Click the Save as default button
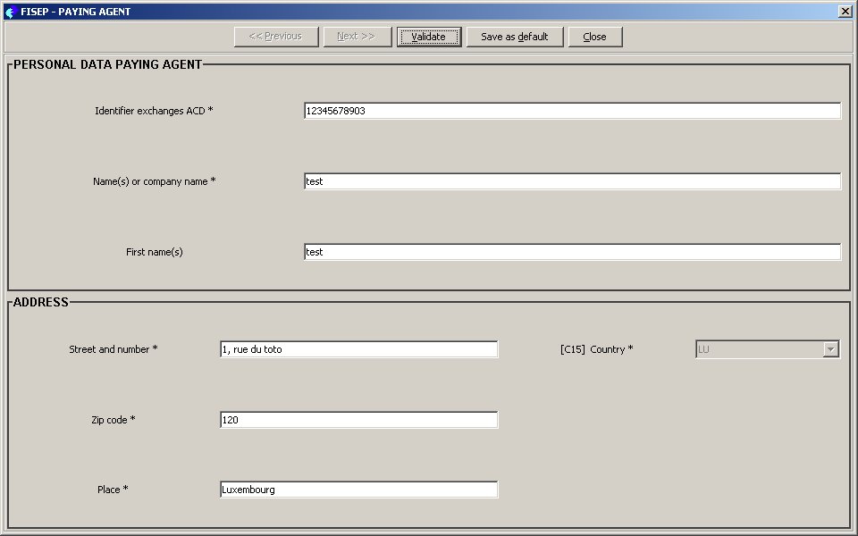This screenshot has width=858, height=536. click(x=514, y=37)
